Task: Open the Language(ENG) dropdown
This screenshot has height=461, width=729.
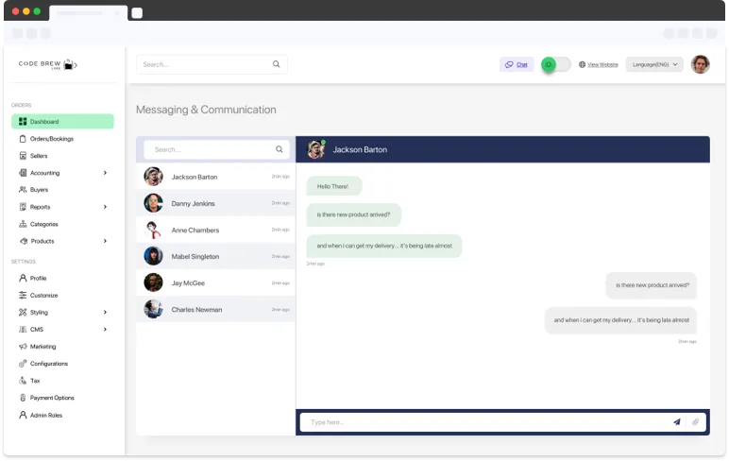Action: pyautogui.click(x=653, y=64)
